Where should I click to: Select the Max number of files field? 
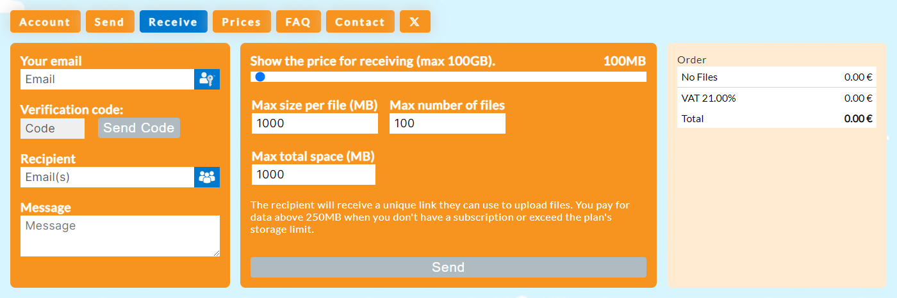click(x=447, y=123)
